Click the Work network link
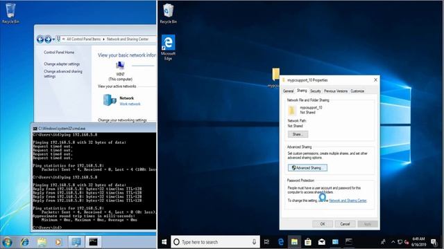Screen dimensions: 444x249 130,104
